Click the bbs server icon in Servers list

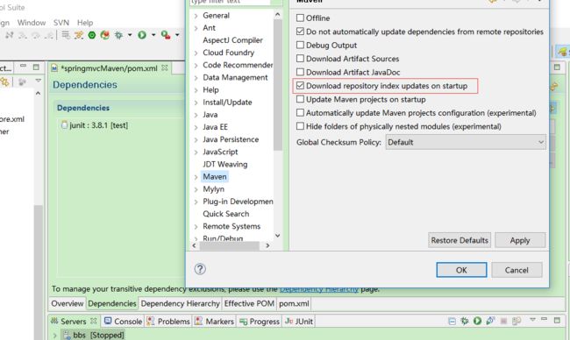(68, 335)
